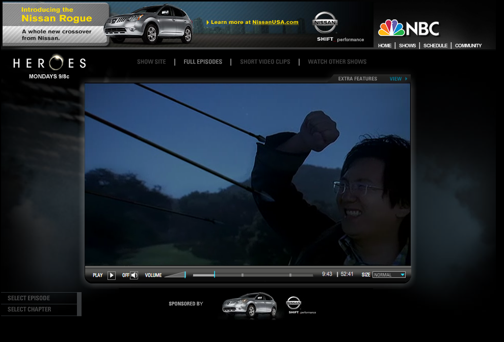Select WATCH OTHER SHOWS tab
This screenshot has height=342, width=504.
(x=337, y=62)
